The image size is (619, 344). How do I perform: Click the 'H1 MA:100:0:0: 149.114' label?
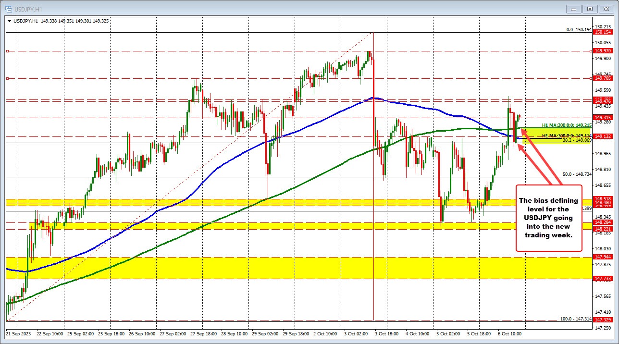(x=567, y=136)
